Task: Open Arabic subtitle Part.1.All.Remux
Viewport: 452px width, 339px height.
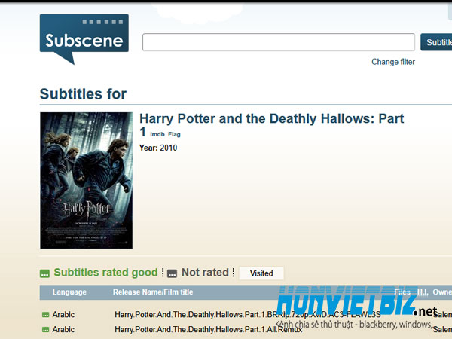Action: click(208, 329)
